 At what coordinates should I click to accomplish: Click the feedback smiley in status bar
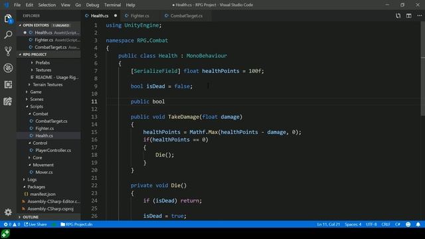click(x=408, y=224)
